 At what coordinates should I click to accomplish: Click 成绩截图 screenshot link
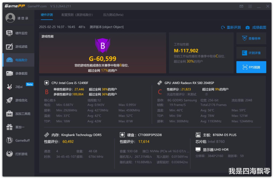259,28
